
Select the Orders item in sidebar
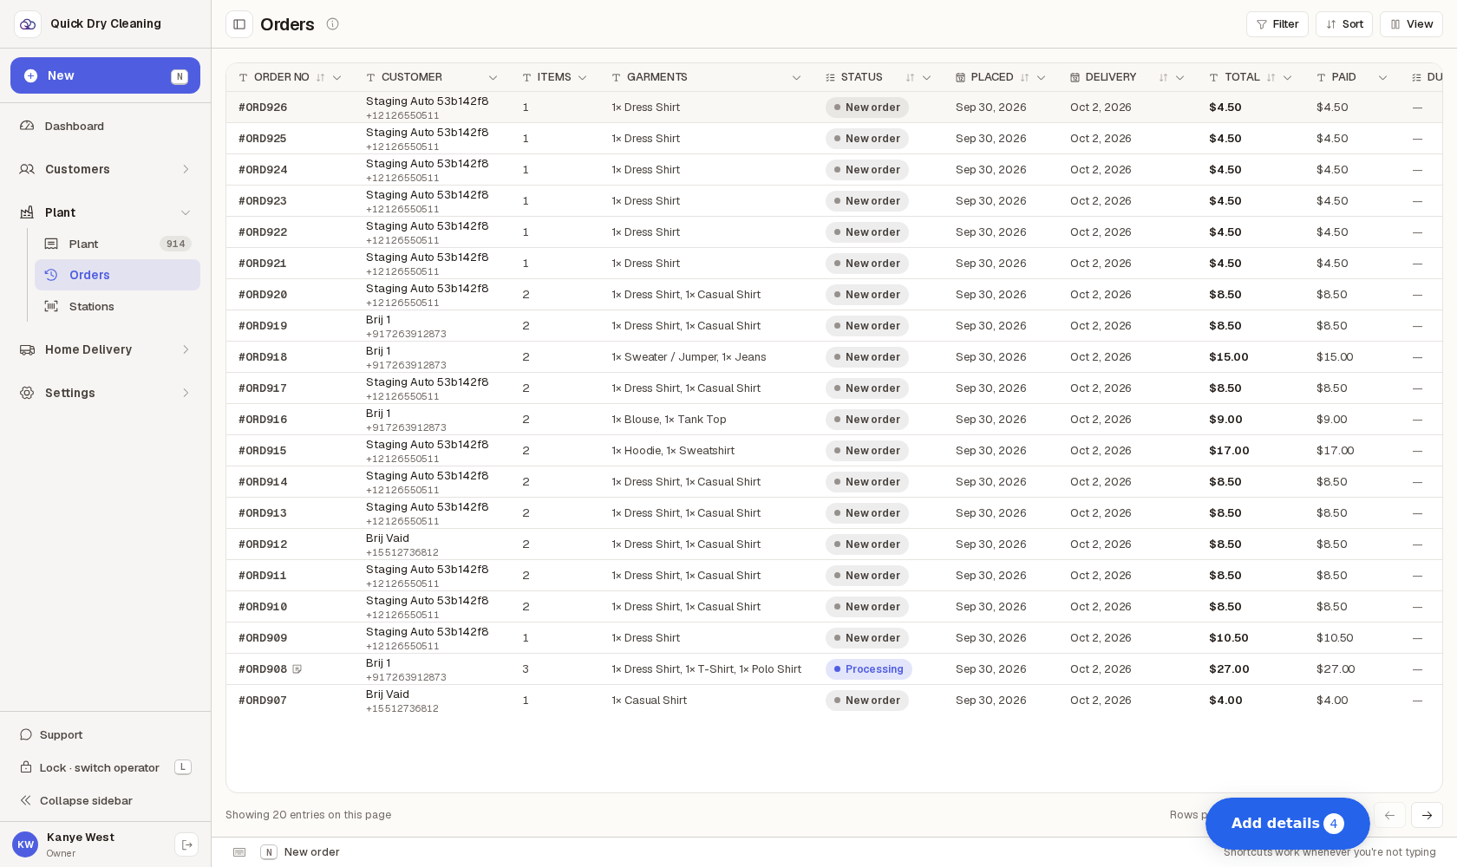tap(117, 276)
